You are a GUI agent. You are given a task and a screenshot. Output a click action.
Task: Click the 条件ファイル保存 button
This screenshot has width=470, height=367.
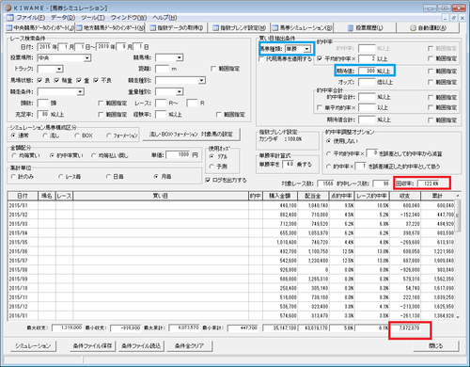(92, 346)
